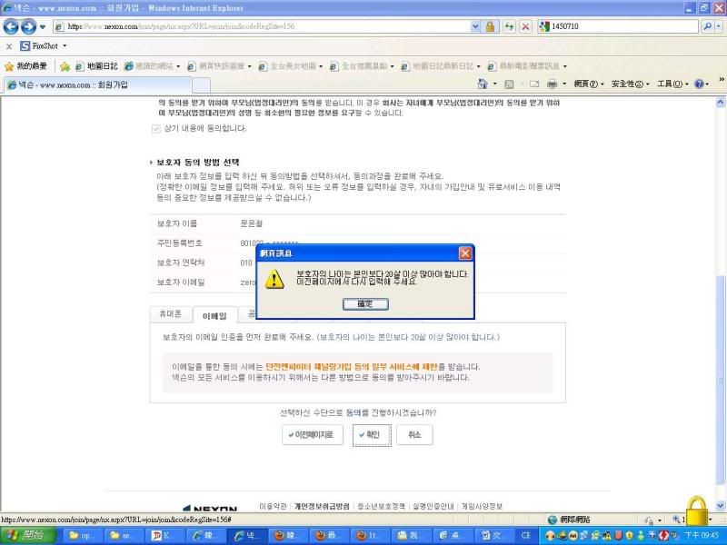This screenshot has width=727, height=545.
Task: Open the 地圖日記 favorites link
Action: (96, 66)
